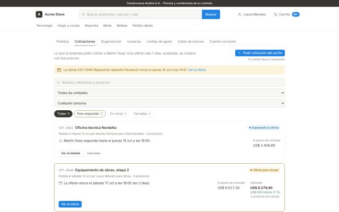Click blue Ver la oferta button for COT-2048

tap(70, 204)
